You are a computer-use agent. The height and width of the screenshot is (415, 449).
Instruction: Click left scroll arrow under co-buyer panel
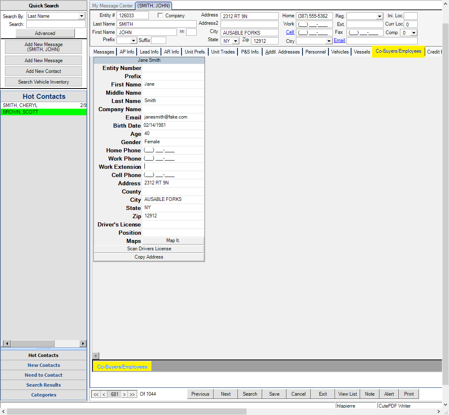[x=95, y=356]
